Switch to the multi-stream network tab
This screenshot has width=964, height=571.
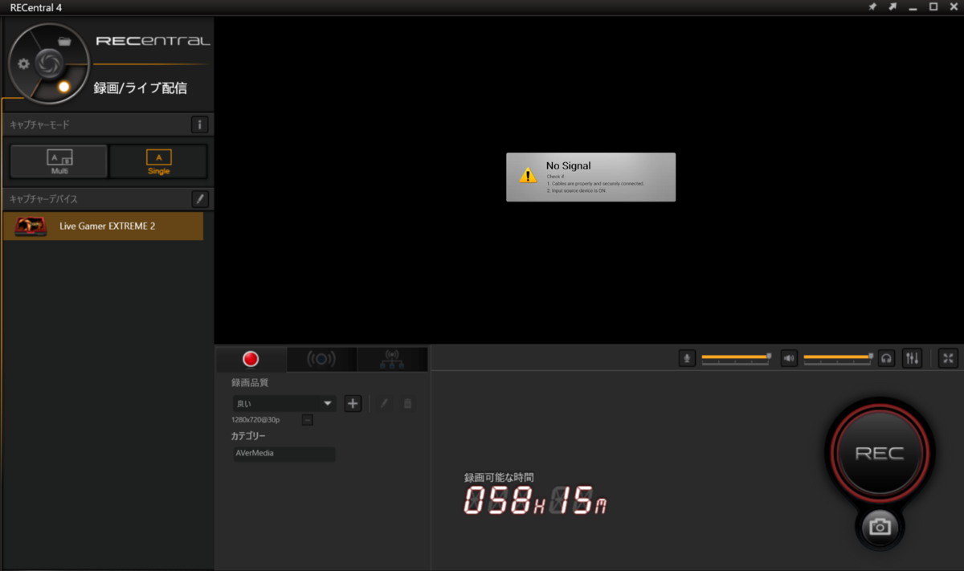click(392, 359)
